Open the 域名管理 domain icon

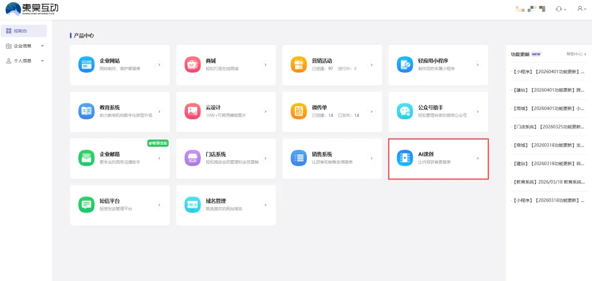tap(192, 205)
